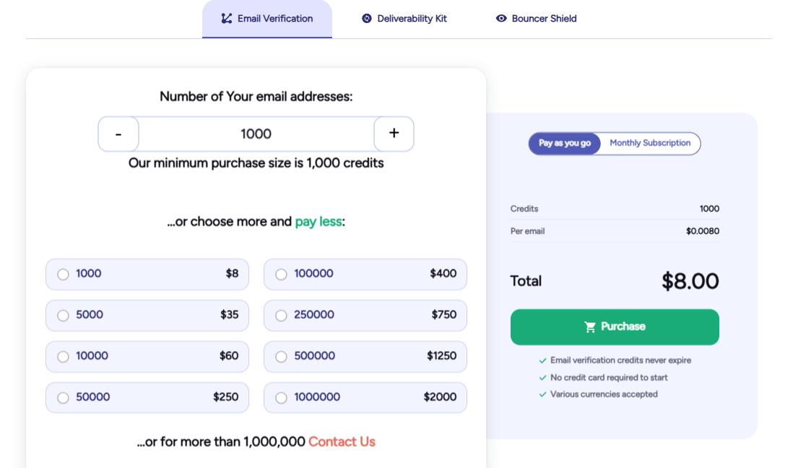Click the Bouncer Shield eye icon
The width and height of the screenshot is (793, 468).
click(500, 19)
